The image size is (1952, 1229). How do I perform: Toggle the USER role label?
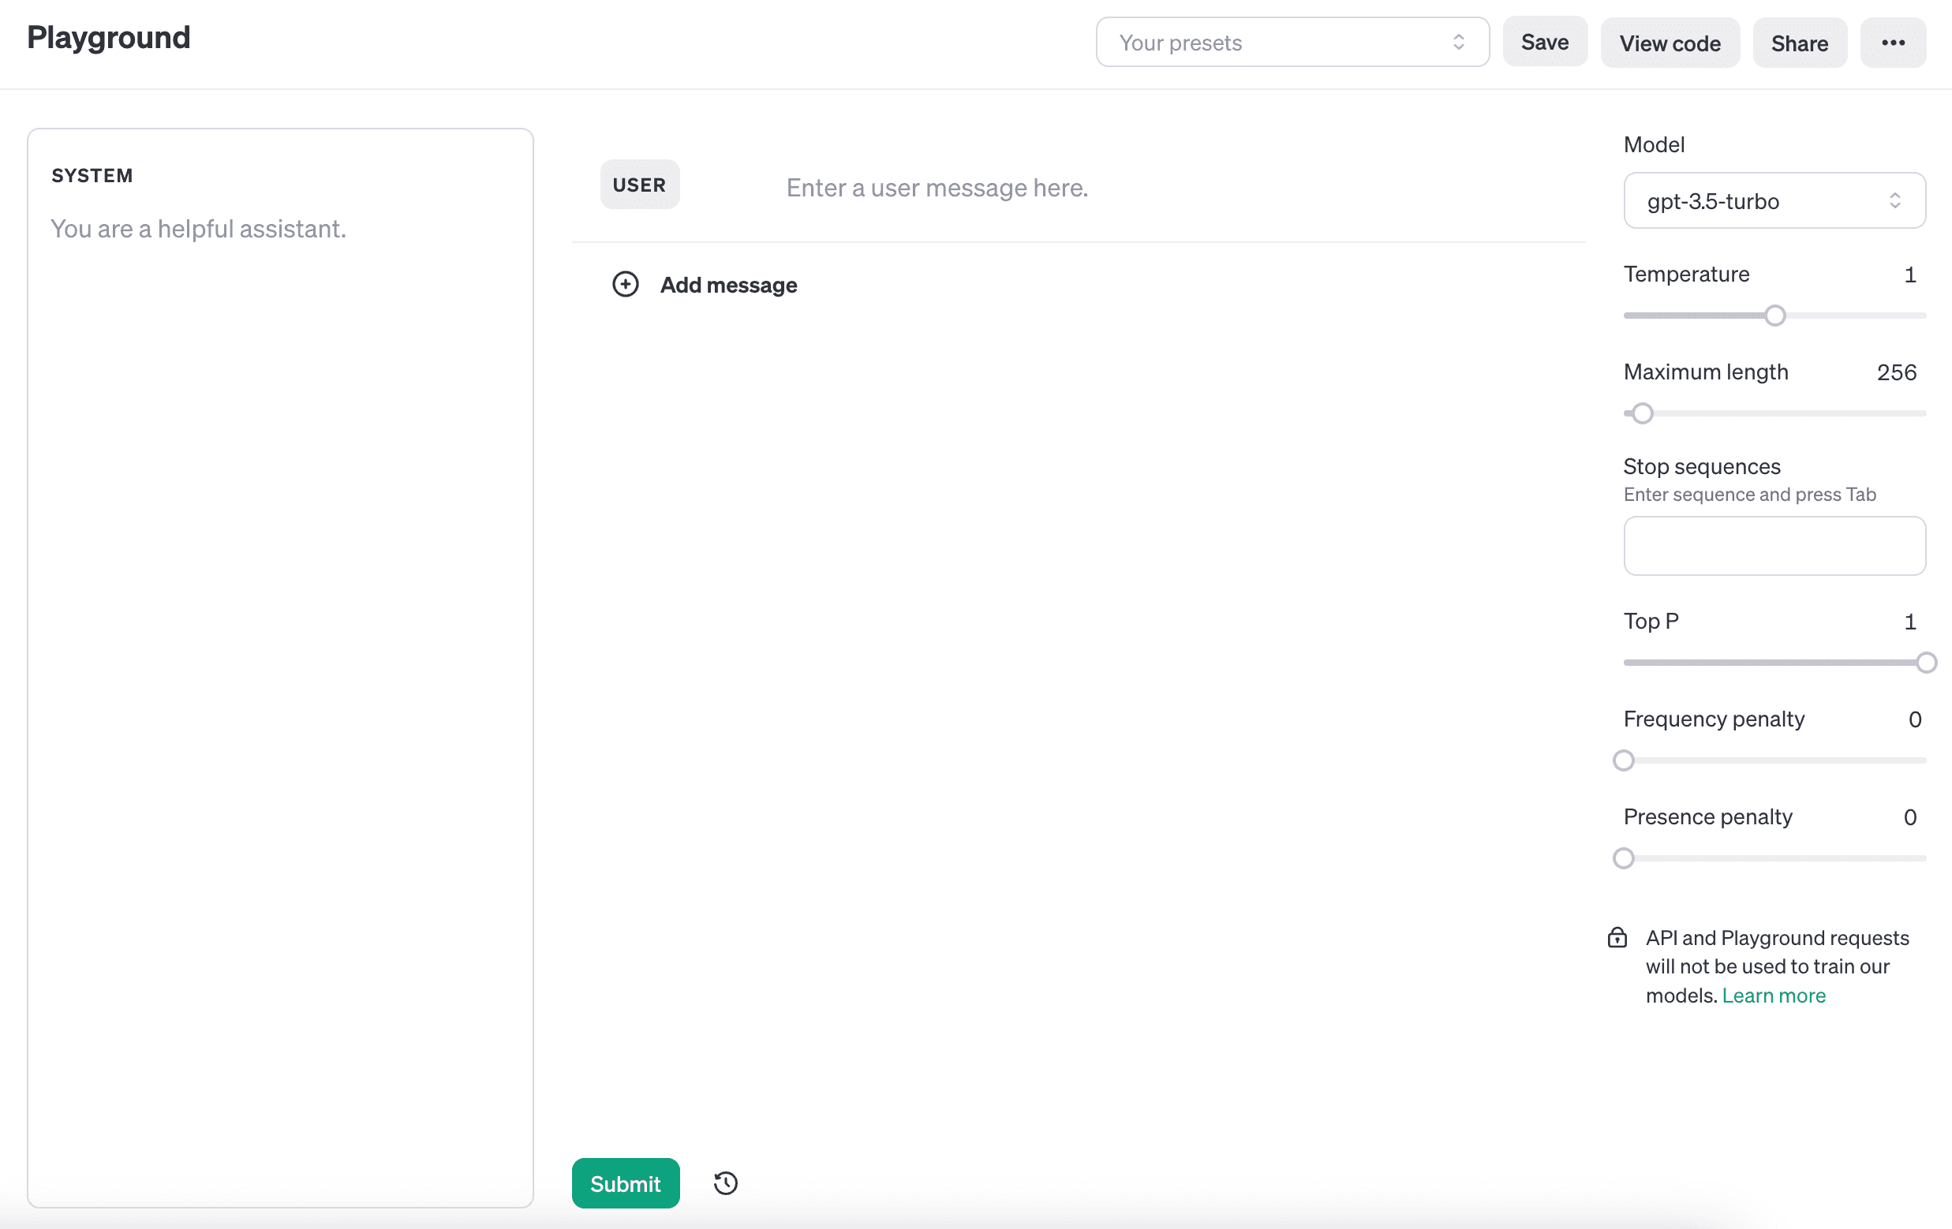click(x=639, y=185)
